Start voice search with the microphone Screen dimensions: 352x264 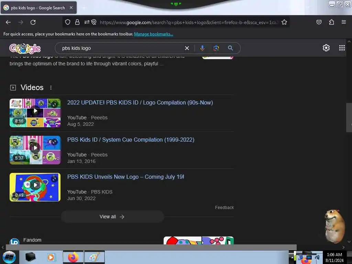(202, 48)
